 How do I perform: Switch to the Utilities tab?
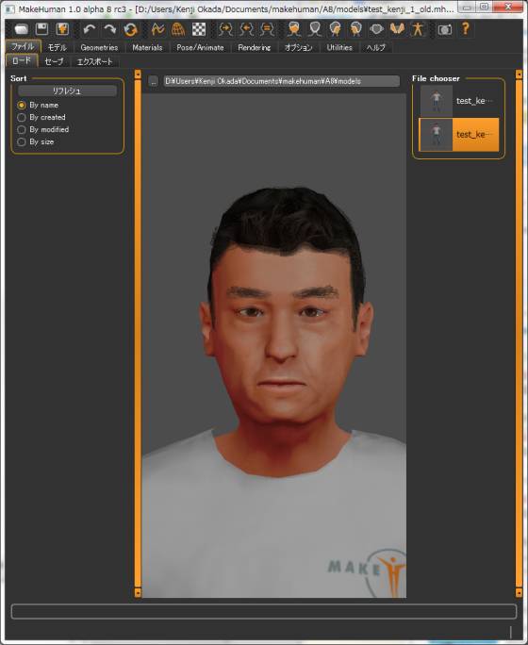click(x=339, y=48)
